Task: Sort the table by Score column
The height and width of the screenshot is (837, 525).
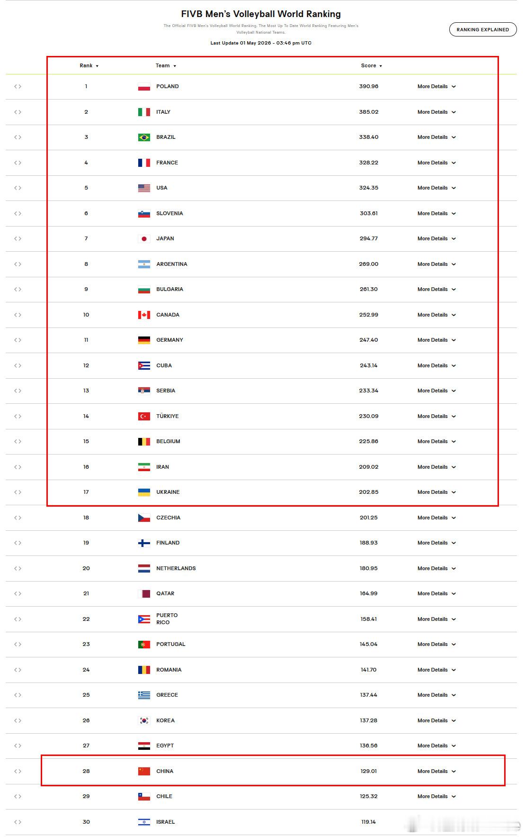Action: click(371, 66)
